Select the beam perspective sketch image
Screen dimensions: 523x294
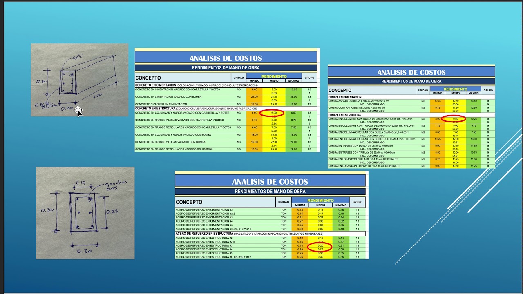pos(80,80)
